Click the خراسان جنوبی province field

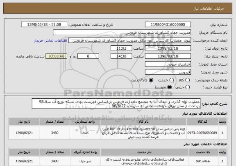(x=168, y=64)
